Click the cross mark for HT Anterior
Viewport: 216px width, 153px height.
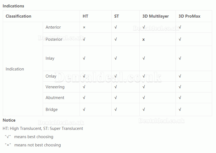pos(84,28)
